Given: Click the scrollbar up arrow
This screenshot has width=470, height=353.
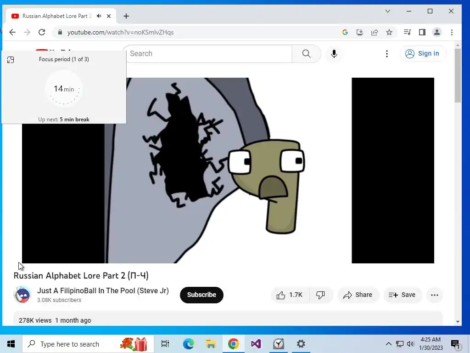Looking at the screenshot, I should click(x=458, y=45).
